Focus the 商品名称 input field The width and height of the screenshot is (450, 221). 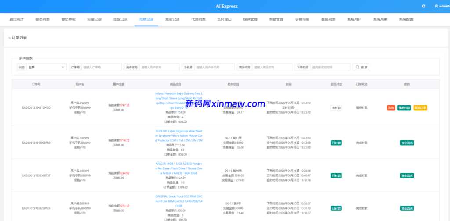coord(272,67)
